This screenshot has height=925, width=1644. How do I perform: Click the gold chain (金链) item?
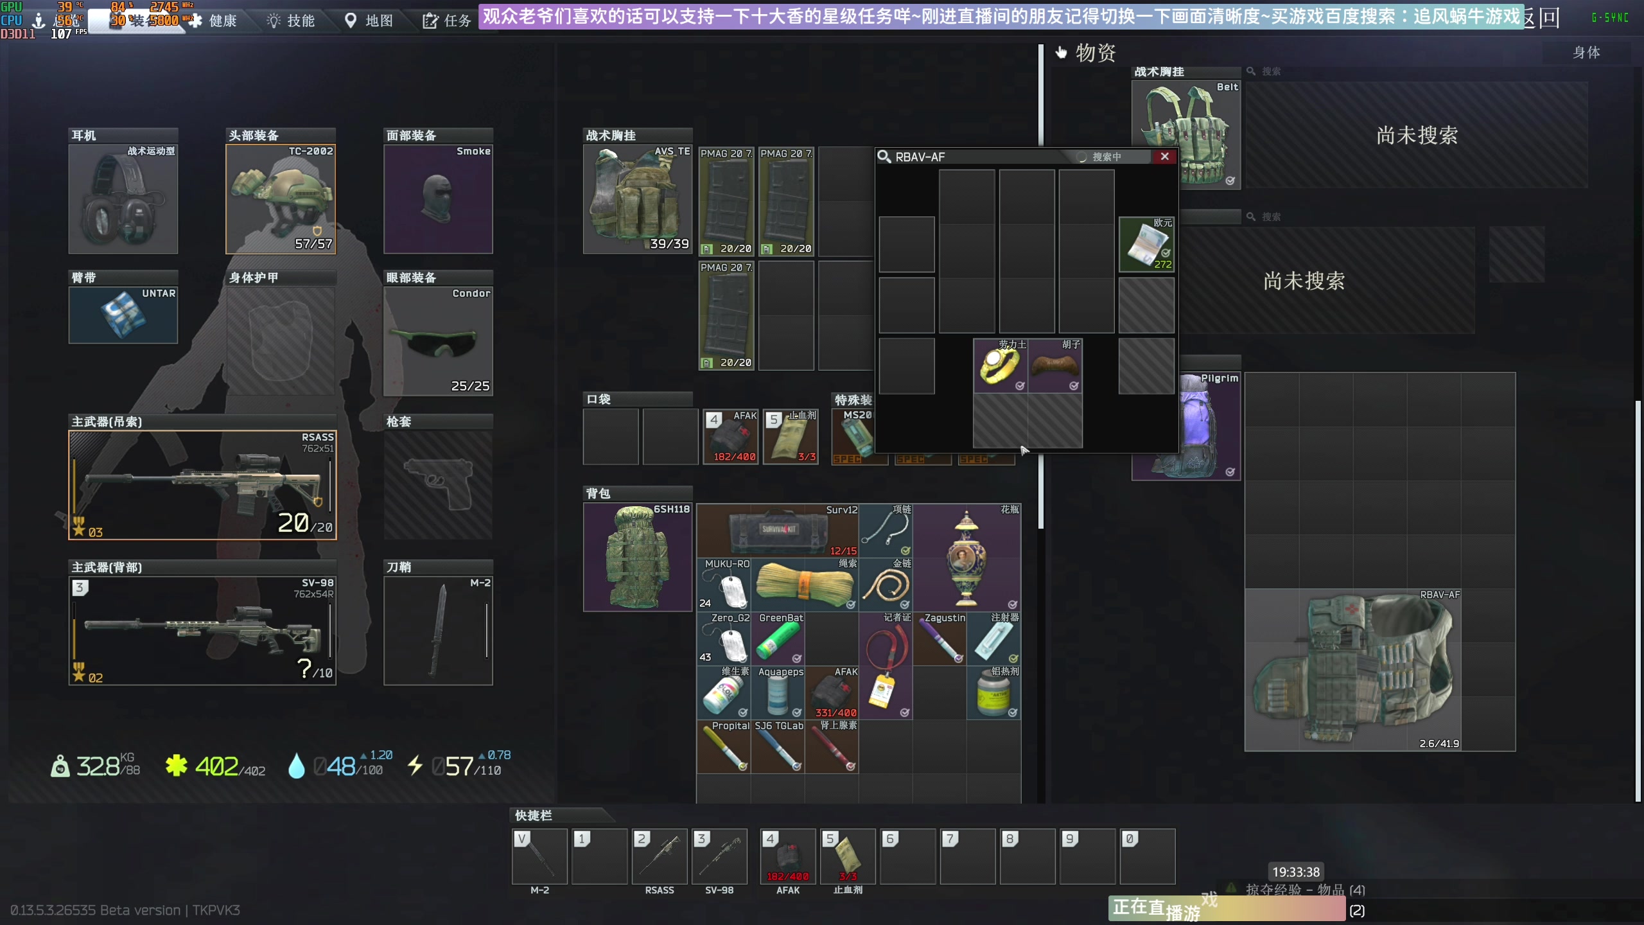point(886,585)
